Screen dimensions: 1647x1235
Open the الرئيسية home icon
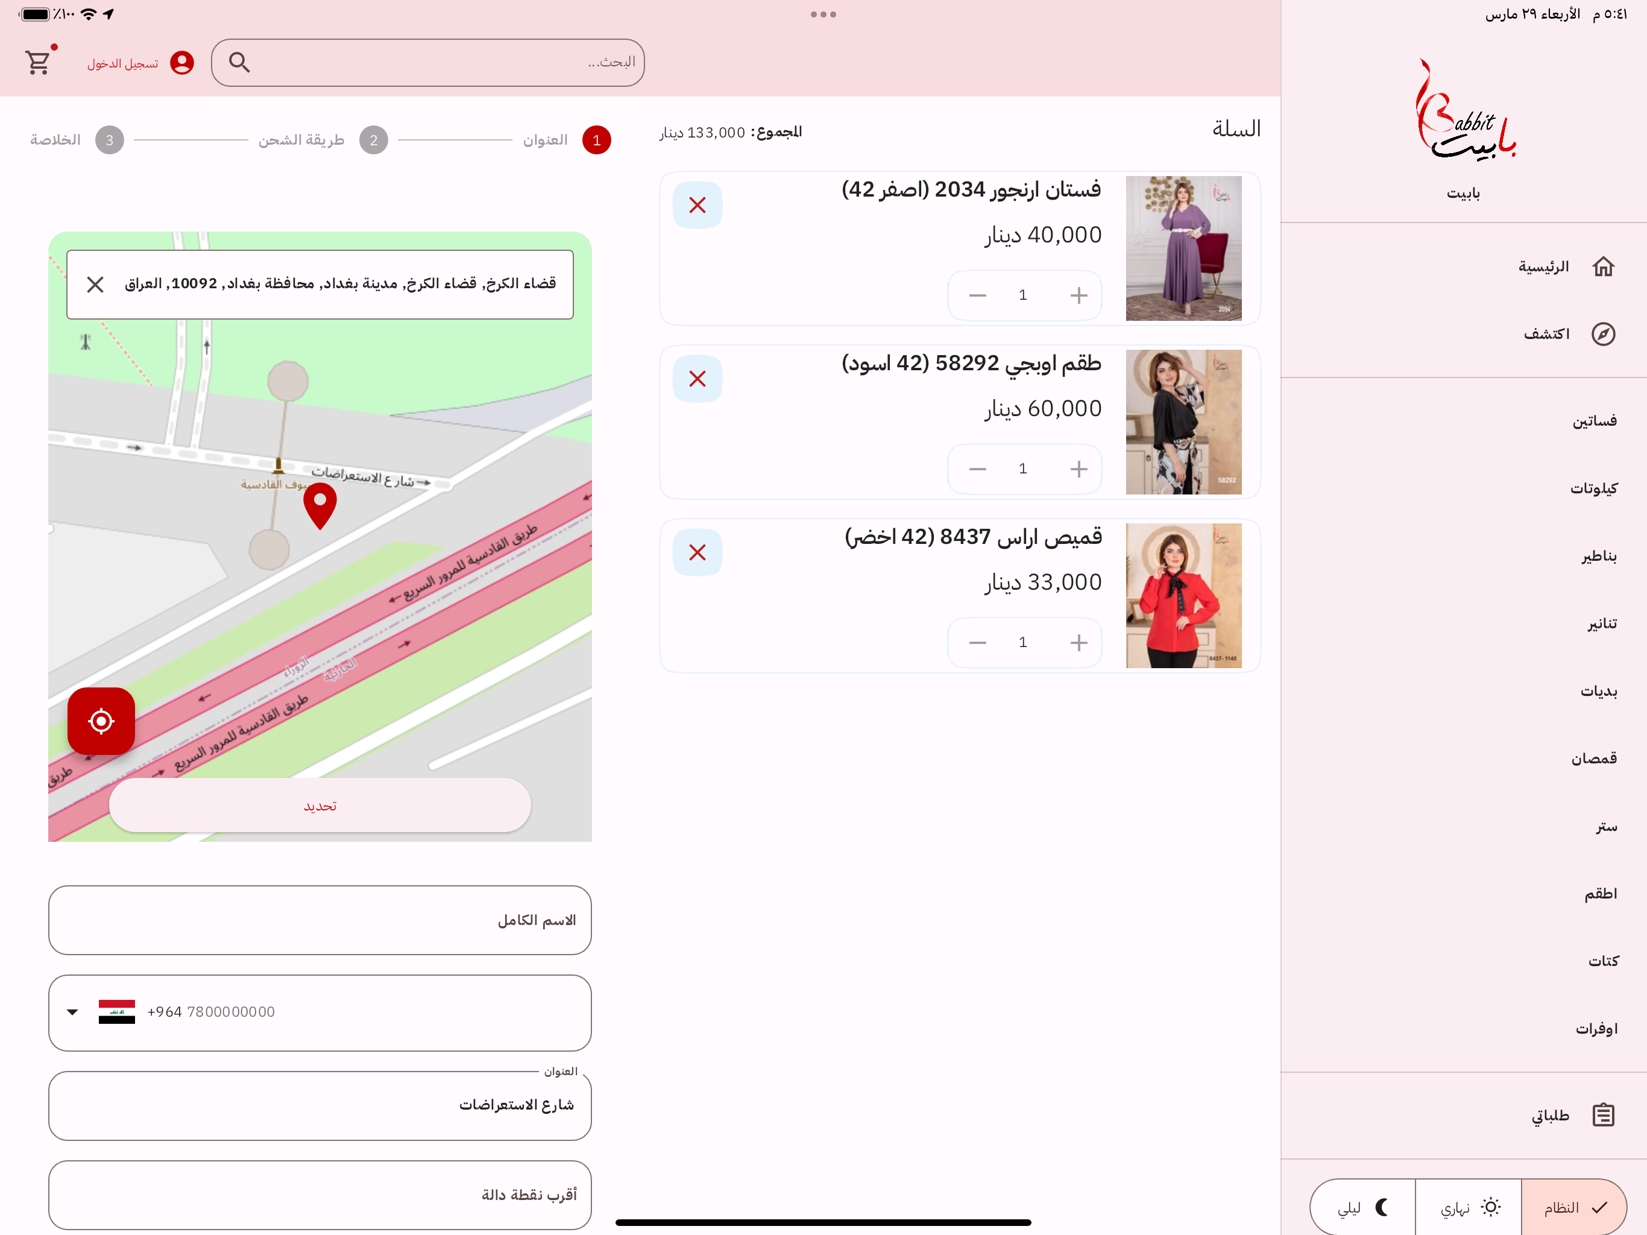pyautogui.click(x=1603, y=267)
